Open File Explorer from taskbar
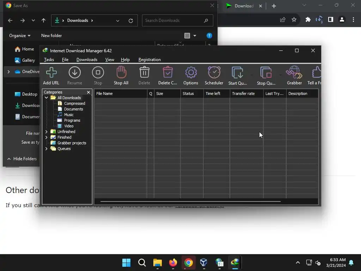The image size is (361, 271). pos(158,263)
